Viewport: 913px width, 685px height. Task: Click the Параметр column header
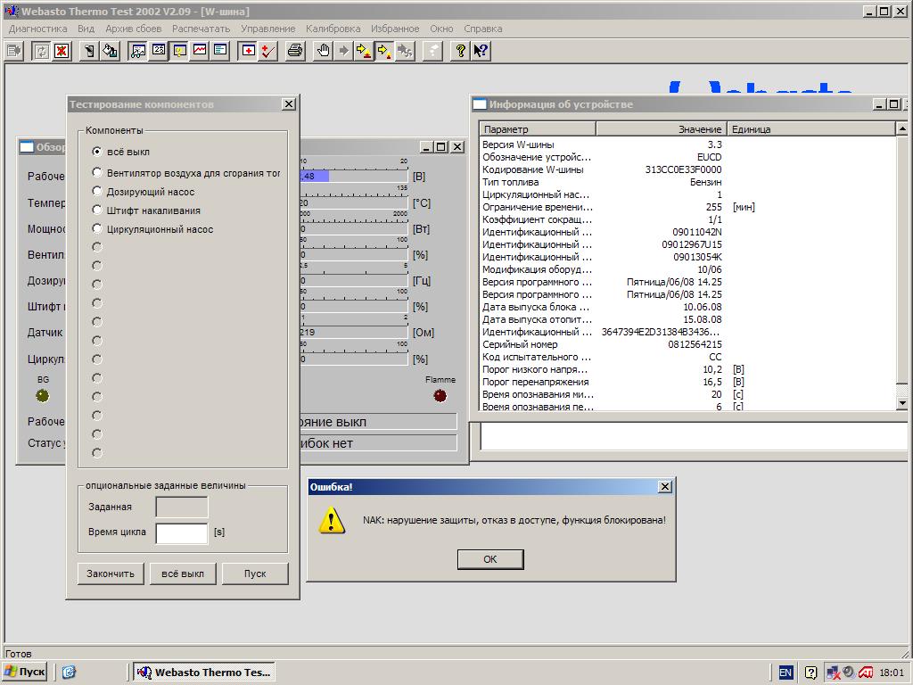pos(538,128)
